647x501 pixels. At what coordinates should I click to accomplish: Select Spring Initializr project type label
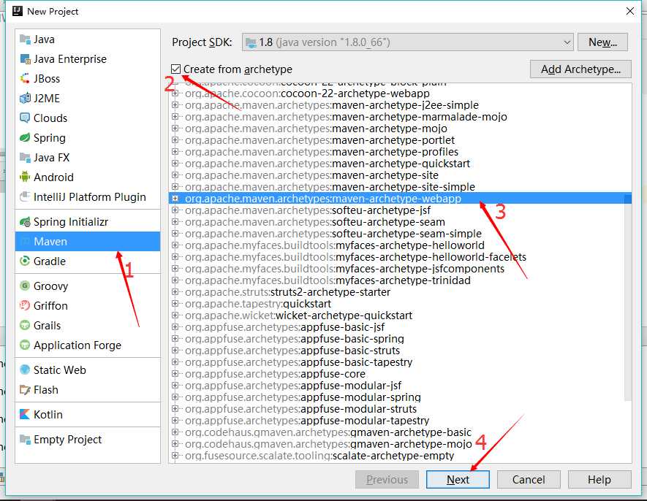[x=71, y=222]
